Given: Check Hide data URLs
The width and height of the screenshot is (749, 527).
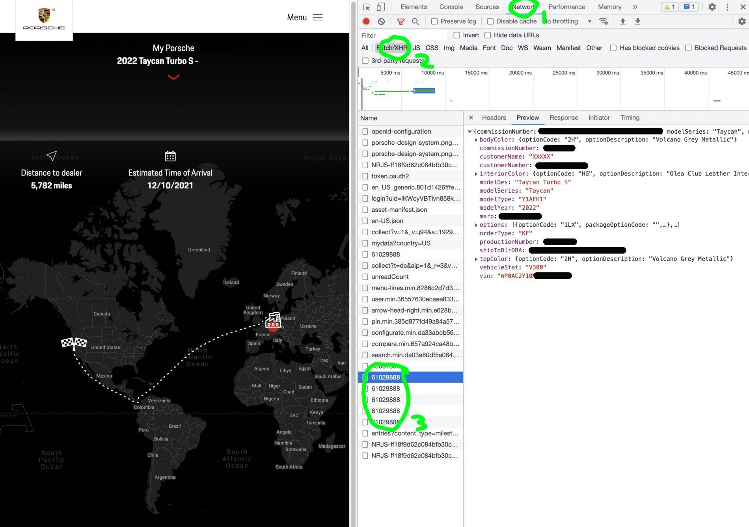Looking at the screenshot, I should click(488, 35).
